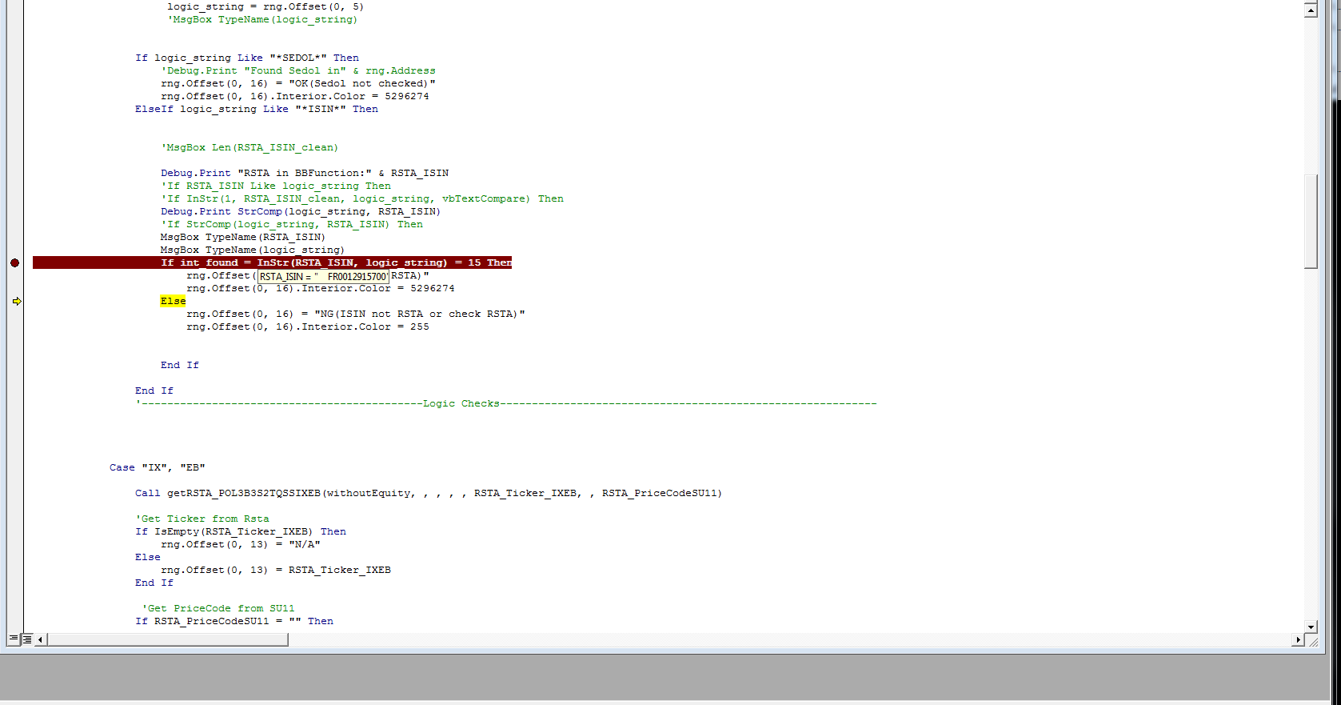Image resolution: width=1341 pixels, height=705 pixels.
Task: Click 'Debug.Print "RSTA in BBFunction:"' line
Action: 305,173
